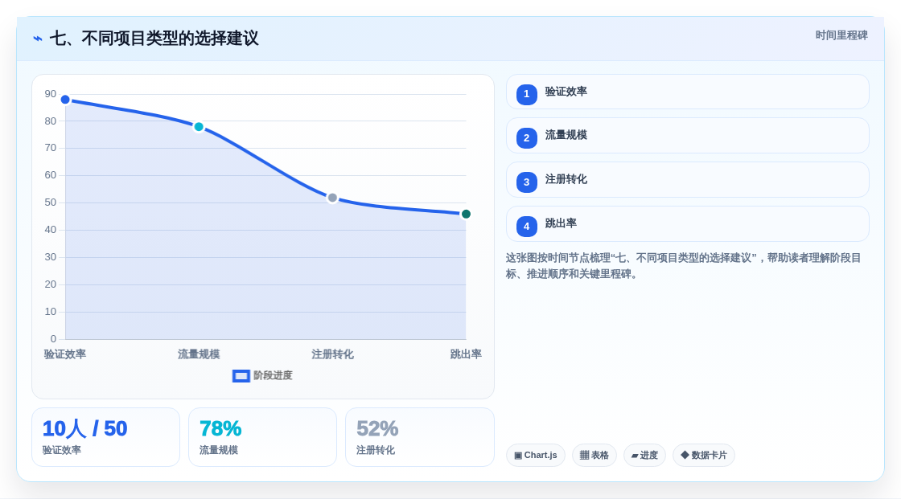Click the x-axis label 验证效率
The height and width of the screenshot is (499, 901).
[65, 354]
